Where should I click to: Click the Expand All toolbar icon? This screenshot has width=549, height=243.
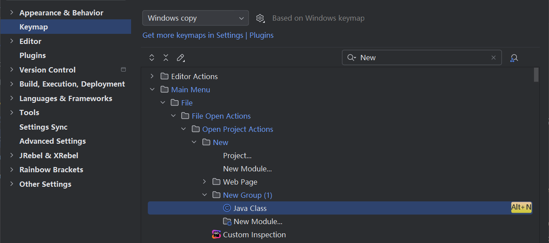coord(152,58)
